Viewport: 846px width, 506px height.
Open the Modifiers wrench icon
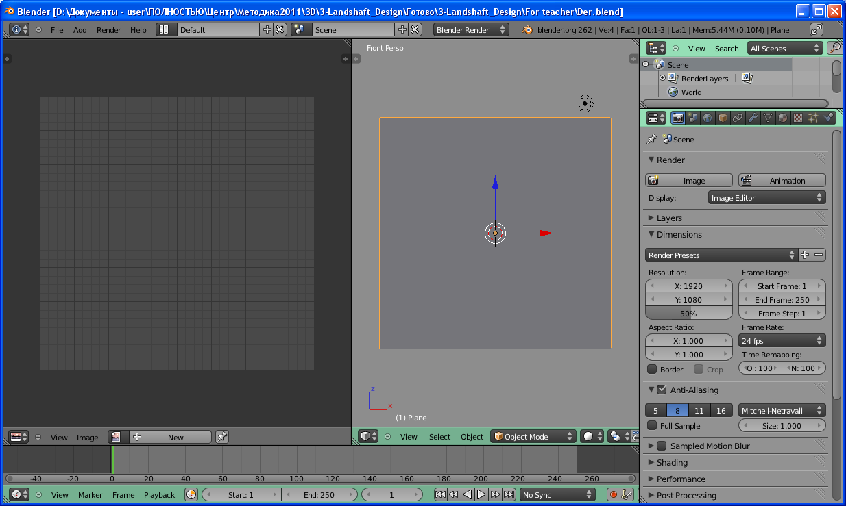click(753, 118)
